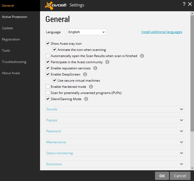Expand the Password section
Screen dimensions: 194x181
click(x=115, y=131)
